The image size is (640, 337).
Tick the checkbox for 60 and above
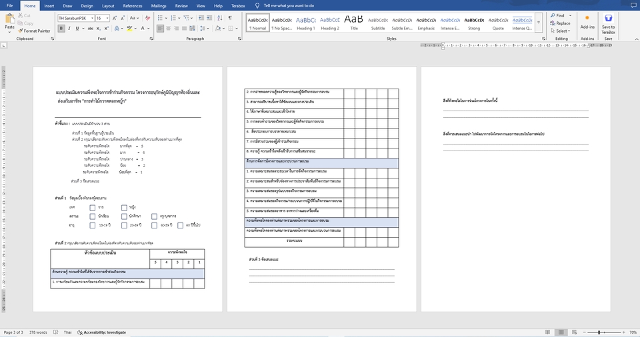[181, 225]
